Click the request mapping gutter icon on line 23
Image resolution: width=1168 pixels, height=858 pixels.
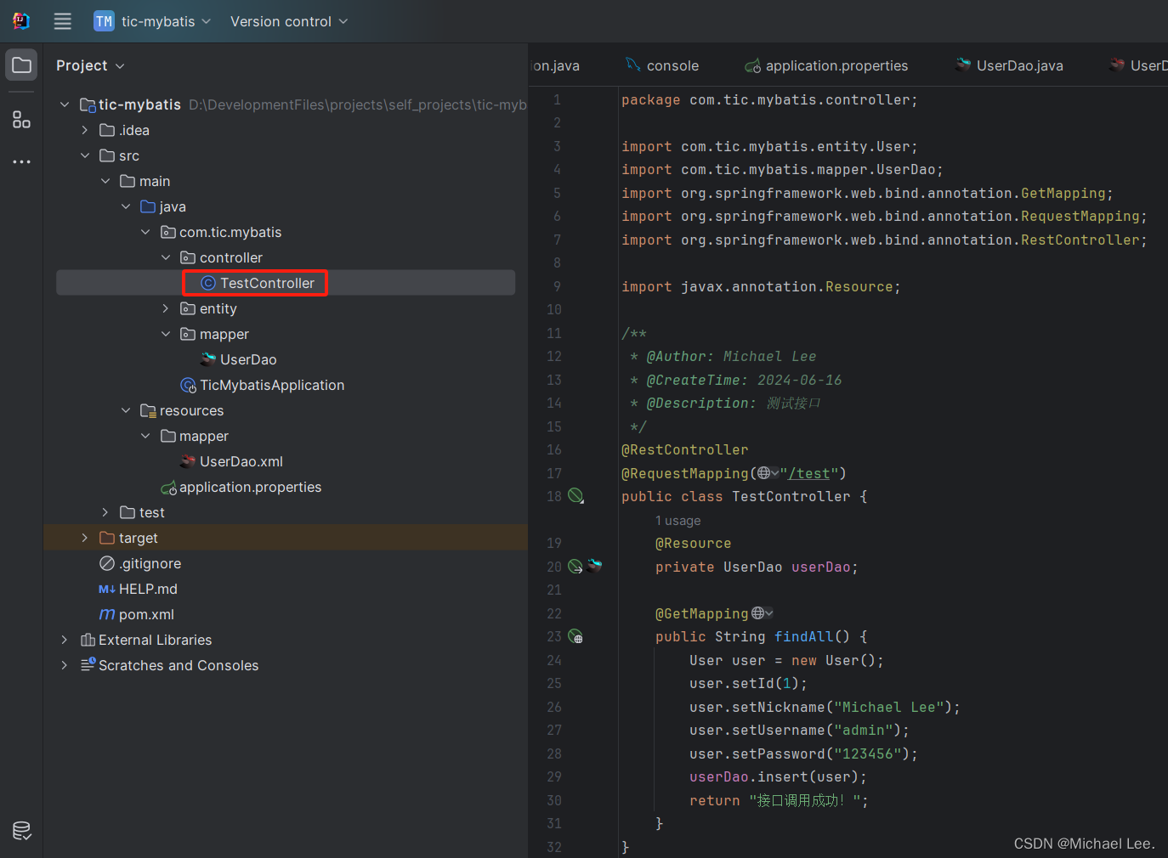(575, 636)
